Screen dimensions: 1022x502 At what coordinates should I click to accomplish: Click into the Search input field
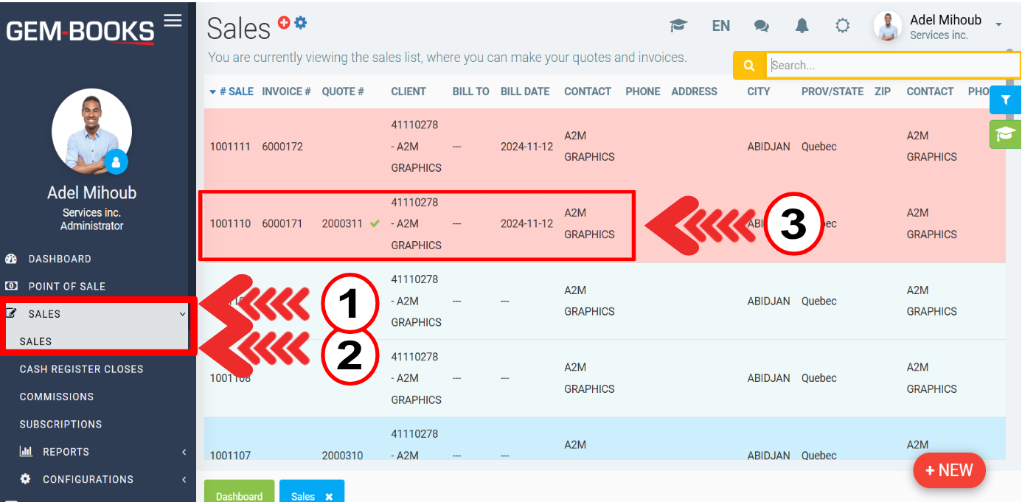(x=892, y=66)
